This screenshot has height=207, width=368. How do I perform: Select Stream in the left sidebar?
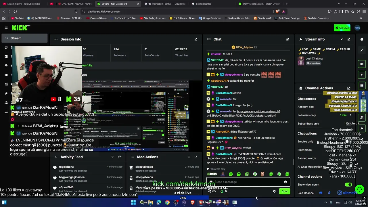24,38
